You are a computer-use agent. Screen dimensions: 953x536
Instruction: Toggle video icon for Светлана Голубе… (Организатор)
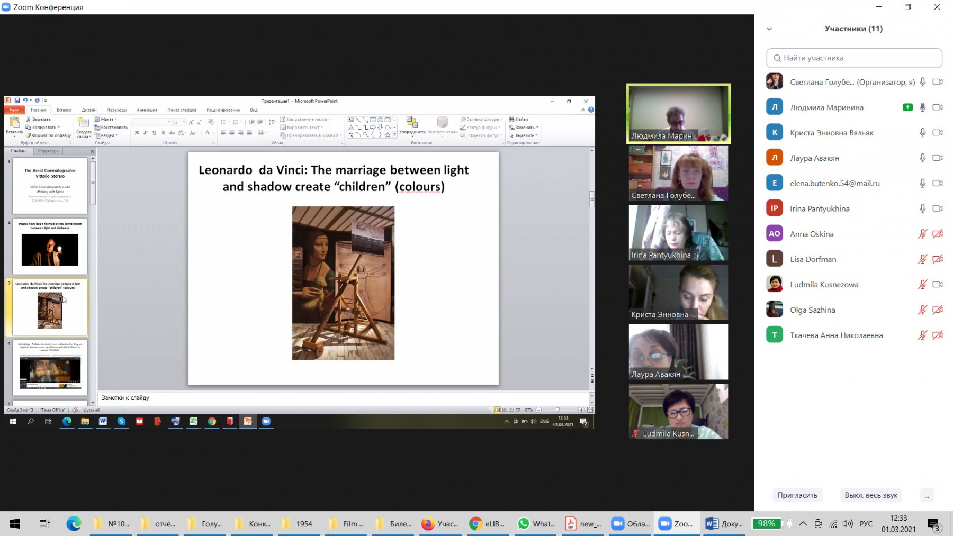(x=938, y=82)
